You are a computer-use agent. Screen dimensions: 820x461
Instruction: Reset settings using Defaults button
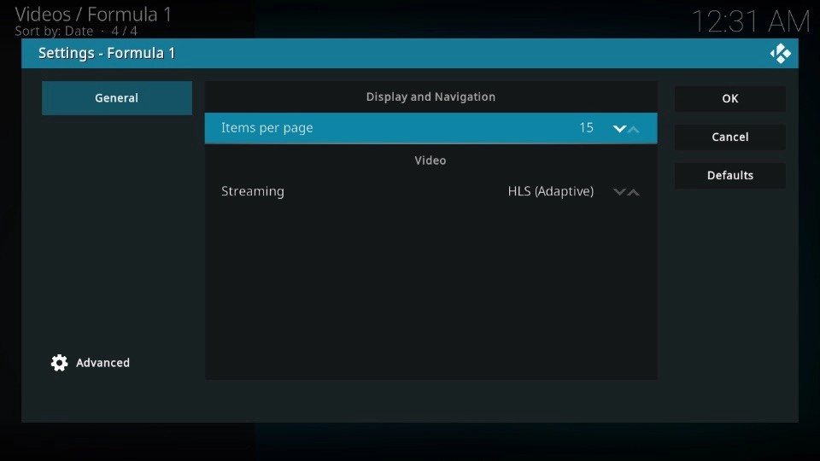click(730, 175)
